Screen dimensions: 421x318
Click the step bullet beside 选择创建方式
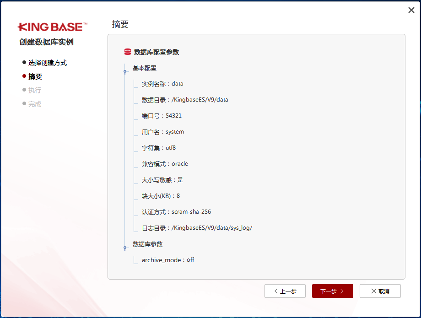[x=23, y=62]
